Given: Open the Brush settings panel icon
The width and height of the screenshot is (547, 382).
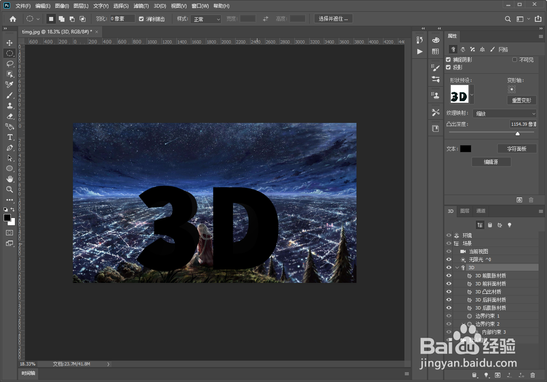Looking at the screenshot, I should coord(435,68).
